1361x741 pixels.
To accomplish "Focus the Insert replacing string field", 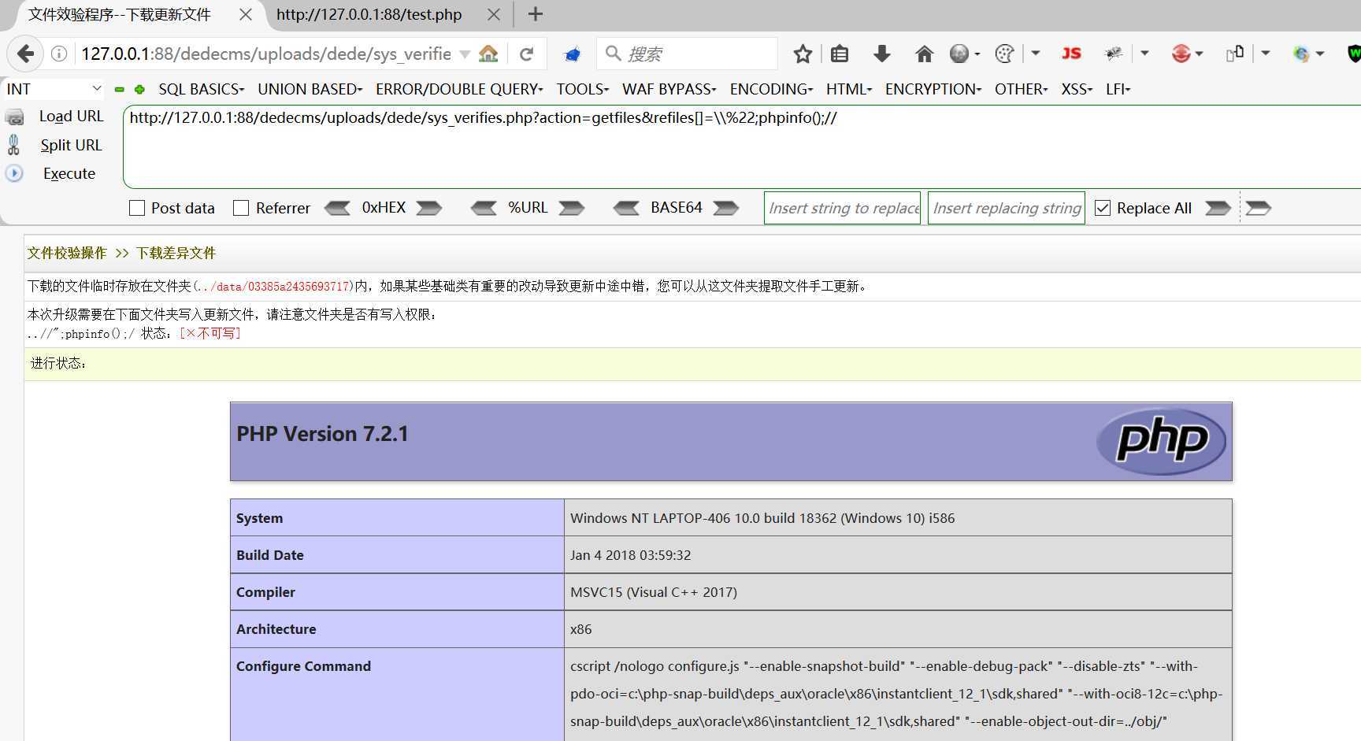I will click(1006, 208).
